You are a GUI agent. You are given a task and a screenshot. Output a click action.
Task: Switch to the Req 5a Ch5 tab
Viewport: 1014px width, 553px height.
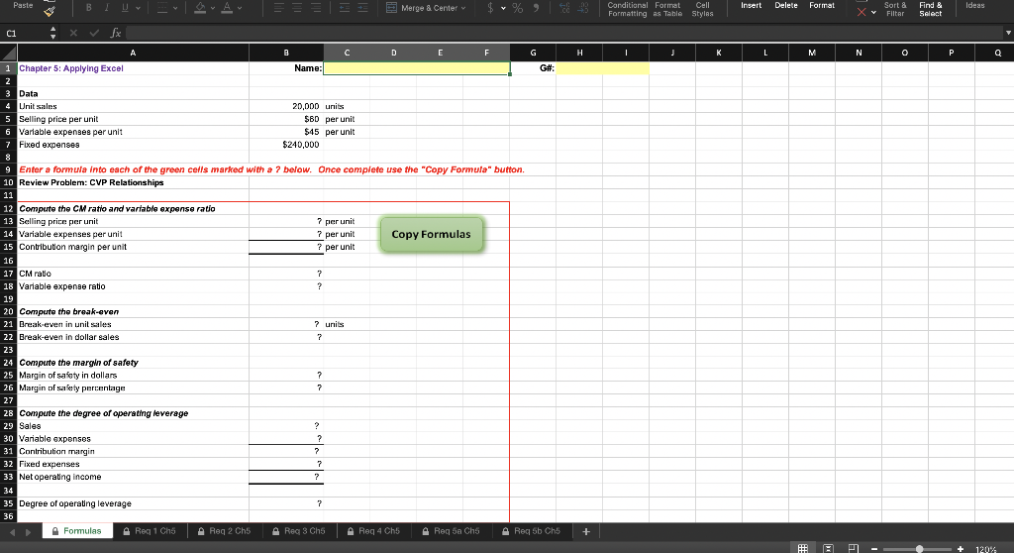[451, 531]
